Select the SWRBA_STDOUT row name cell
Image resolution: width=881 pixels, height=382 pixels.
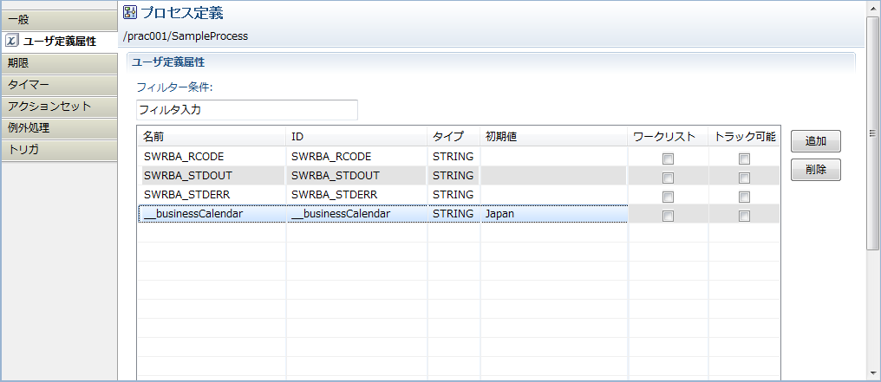(212, 176)
